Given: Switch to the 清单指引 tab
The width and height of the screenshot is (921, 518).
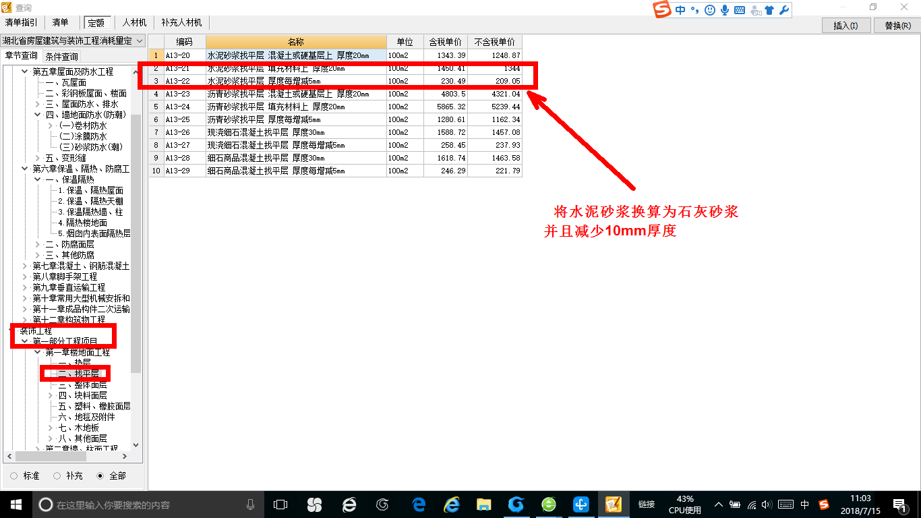Looking at the screenshot, I should tap(22, 22).
